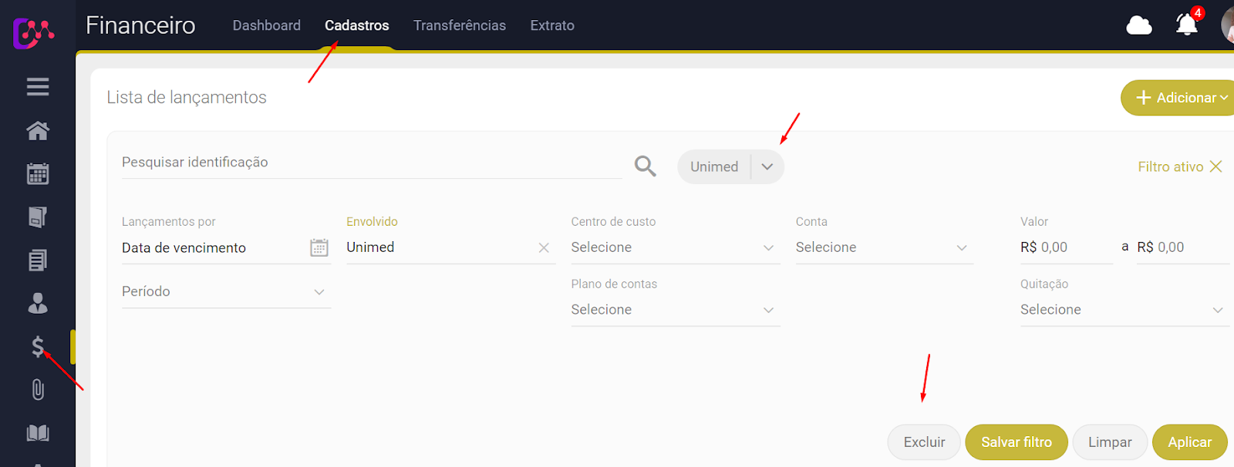This screenshot has width=1234, height=467.
Task: Open the person icon in sidebar
Action: point(37,304)
